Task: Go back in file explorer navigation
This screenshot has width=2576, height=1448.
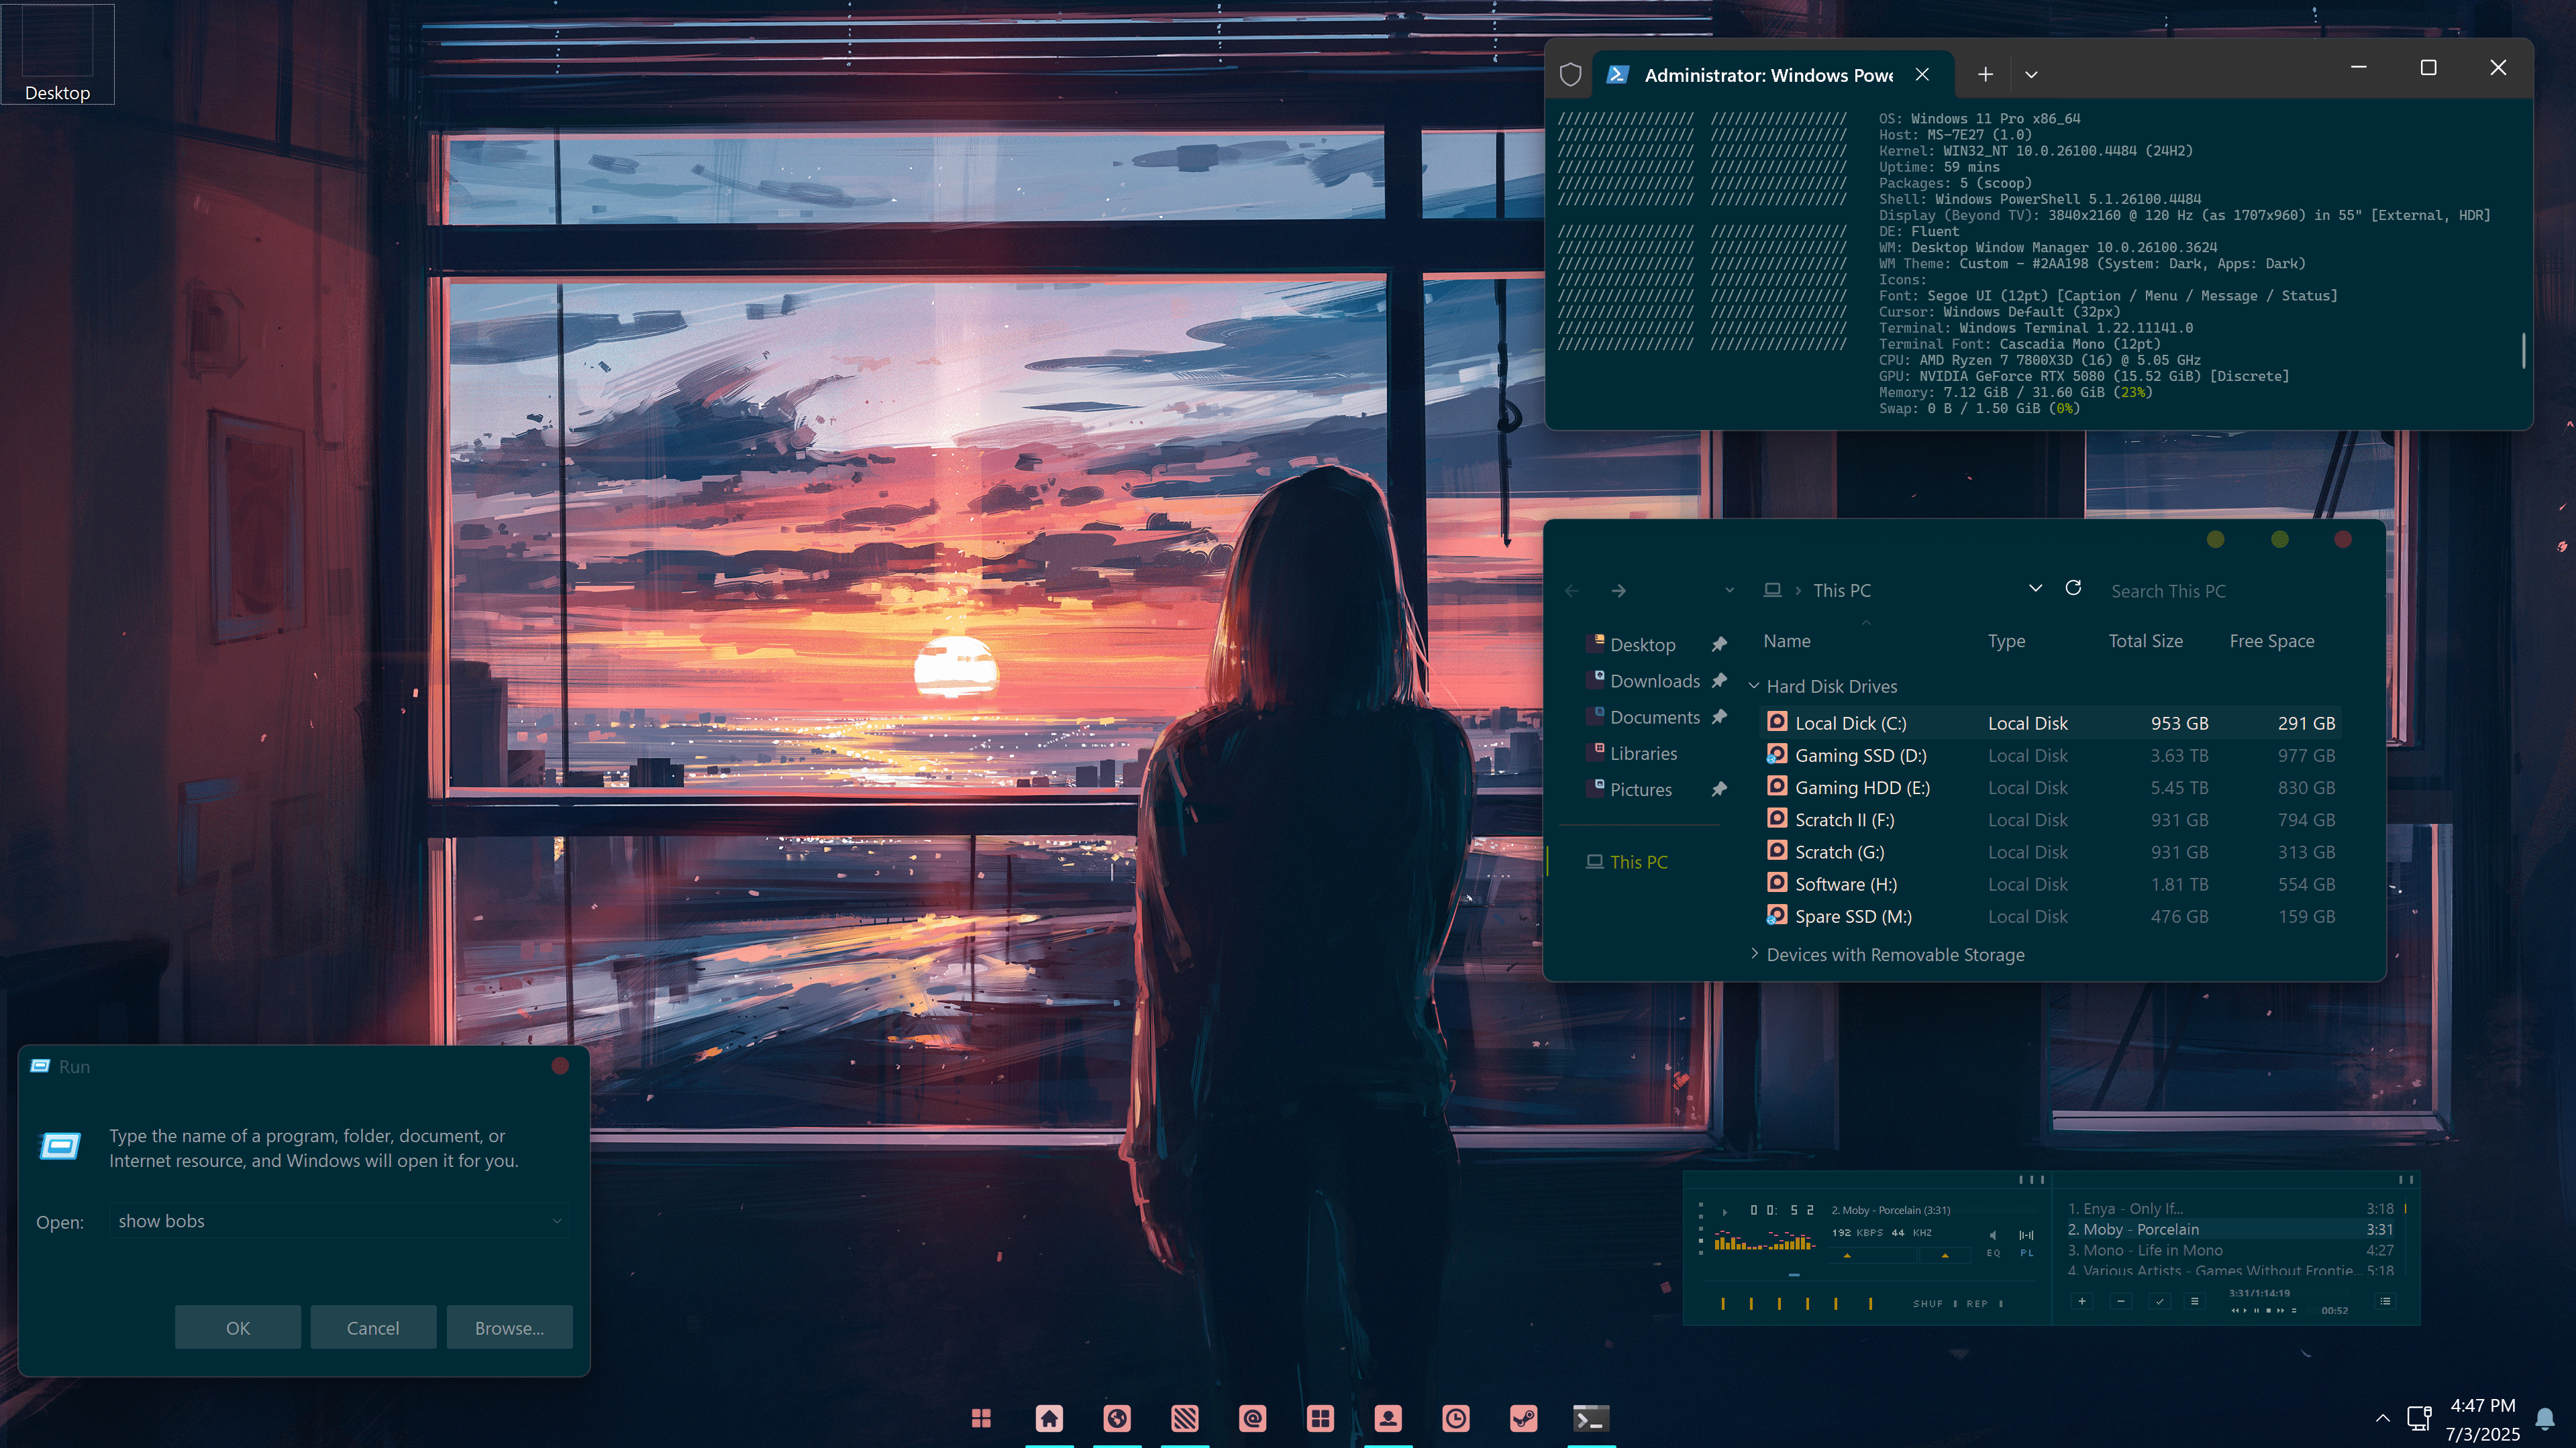Action: pyautogui.click(x=1572, y=591)
